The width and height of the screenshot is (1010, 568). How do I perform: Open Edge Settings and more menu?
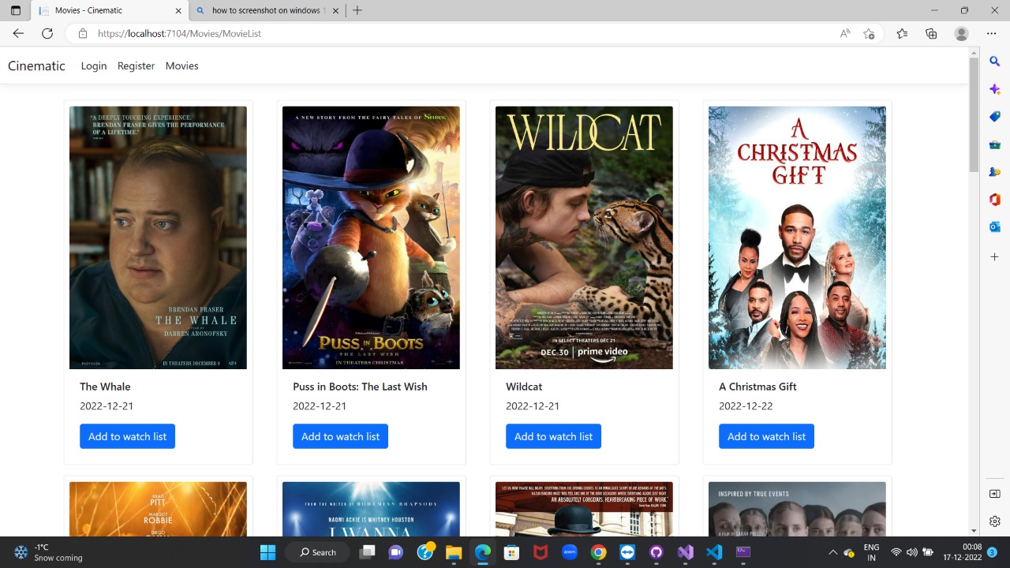[991, 33]
